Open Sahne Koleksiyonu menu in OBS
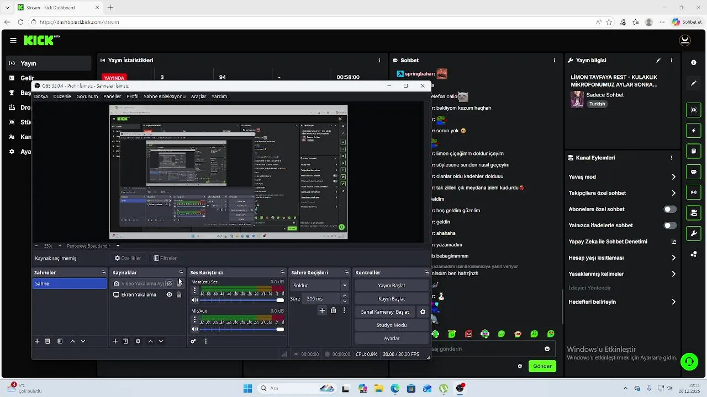This screenshot has width=707, height=397. click(x=165, y=96)
